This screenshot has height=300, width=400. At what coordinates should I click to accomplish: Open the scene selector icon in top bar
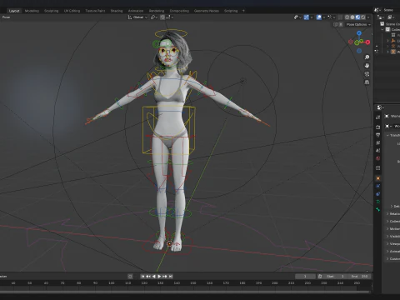377,10
